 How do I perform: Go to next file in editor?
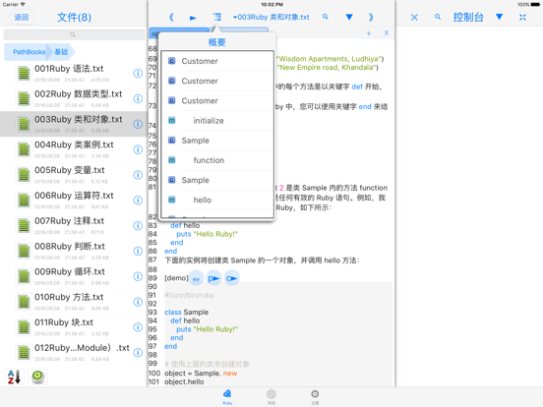[x=371, y=17]
